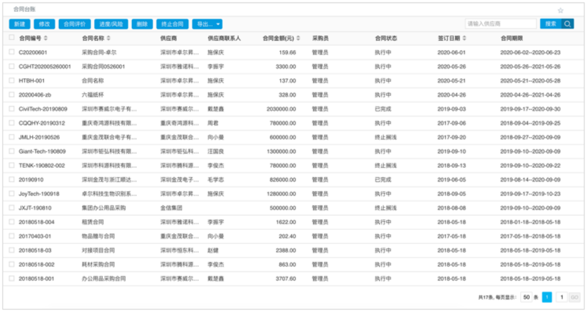Viewport: 587px width, 312px height.
Task: Sort by 合同名称 column sort arrows
Action: coord(108,38)
